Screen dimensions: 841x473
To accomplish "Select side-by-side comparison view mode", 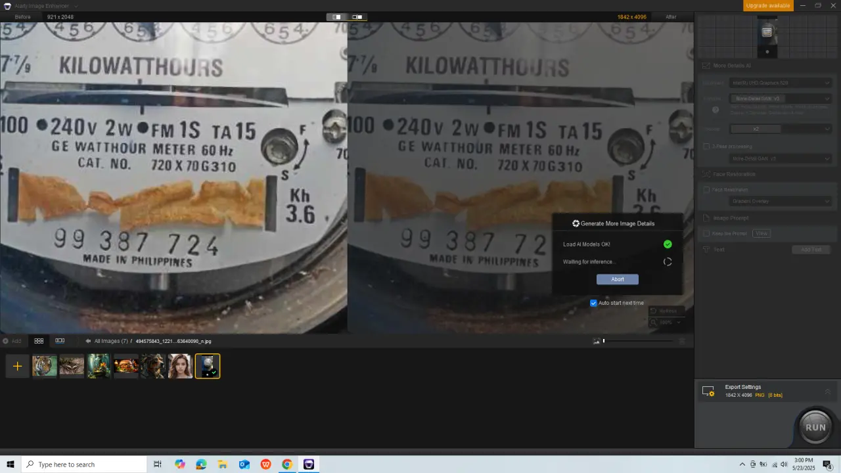I will click(357, 17).
